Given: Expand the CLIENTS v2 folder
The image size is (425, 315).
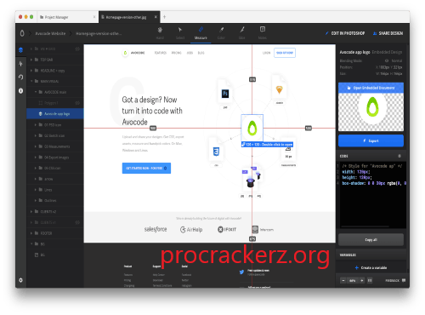Looking at the screenshot, I should coord(31,211).
